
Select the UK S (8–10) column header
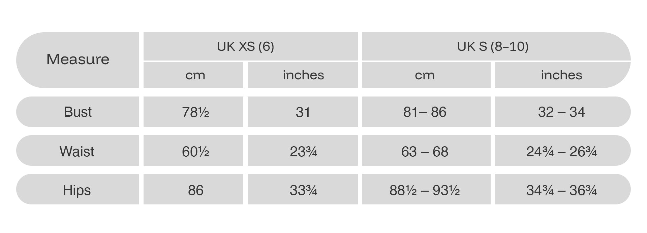[x=493, y=46]
